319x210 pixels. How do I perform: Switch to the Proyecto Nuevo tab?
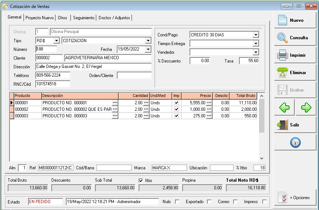40,18
